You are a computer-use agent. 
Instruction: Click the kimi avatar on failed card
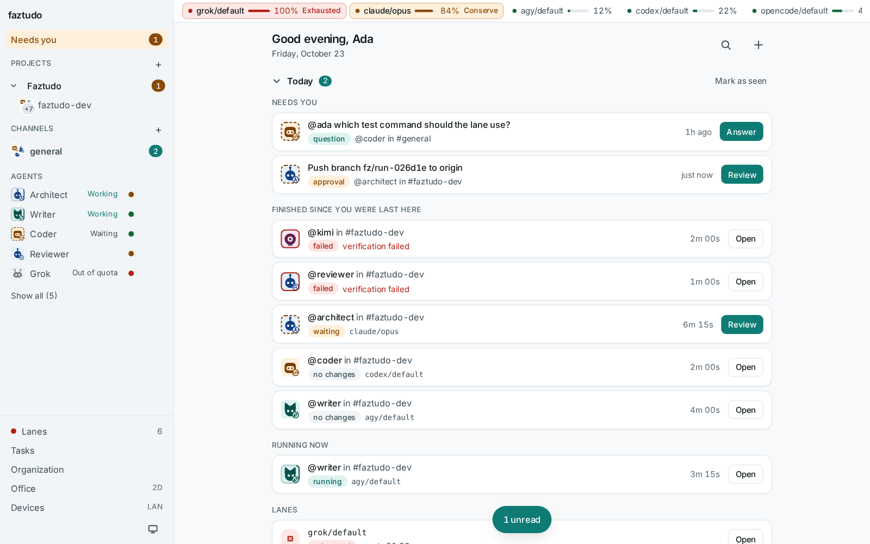pyautogui.click(x=290, y=239)
